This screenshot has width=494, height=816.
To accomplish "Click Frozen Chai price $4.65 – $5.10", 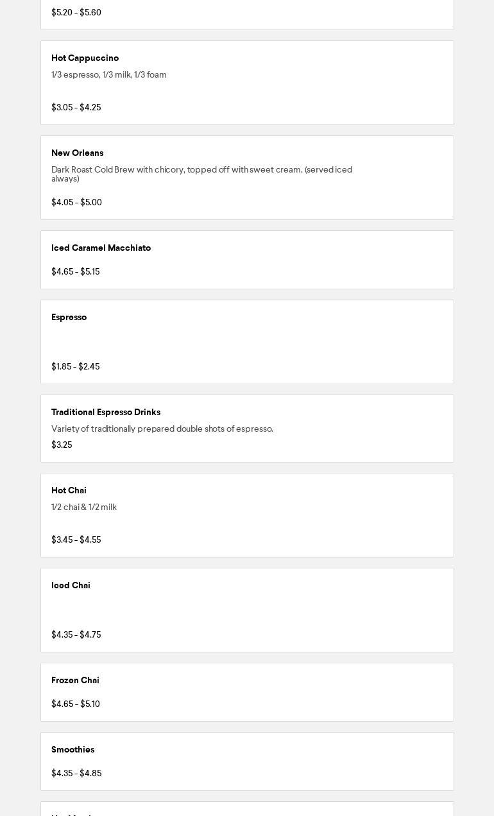I will click(75, 704).
